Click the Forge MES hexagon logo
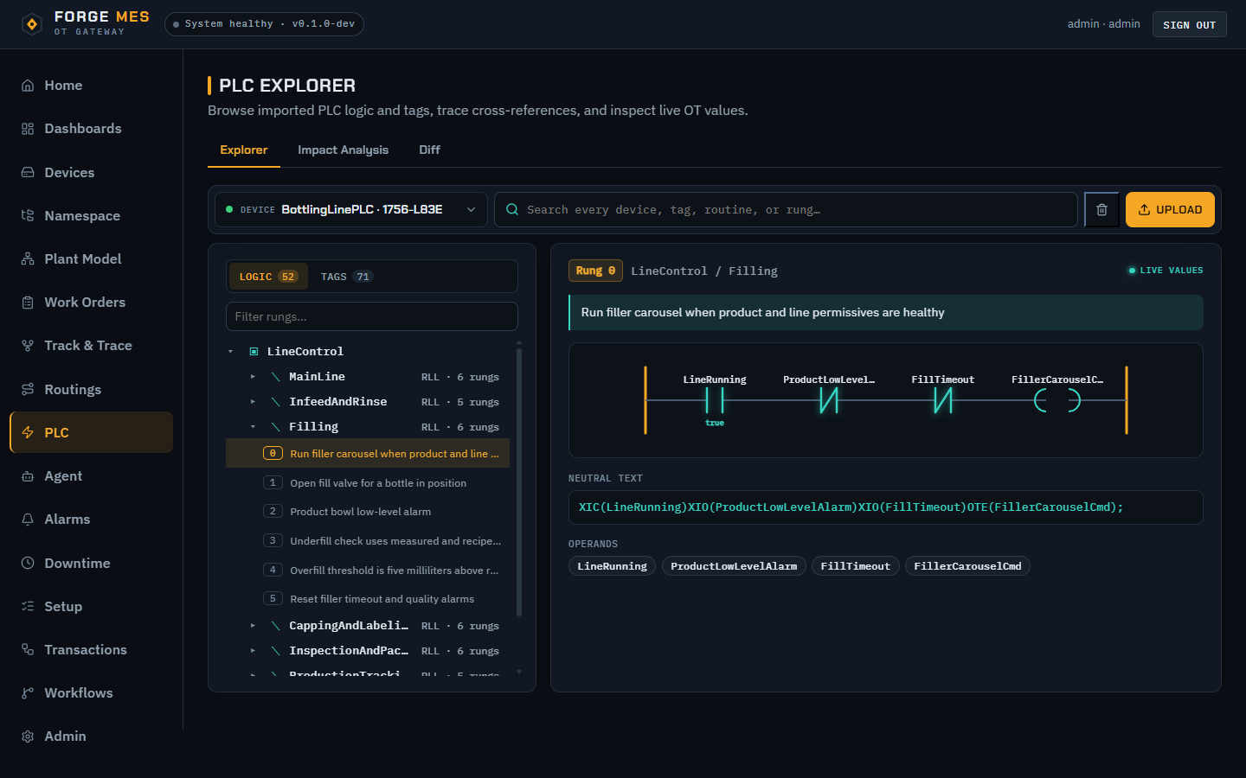 click(32, 24)
